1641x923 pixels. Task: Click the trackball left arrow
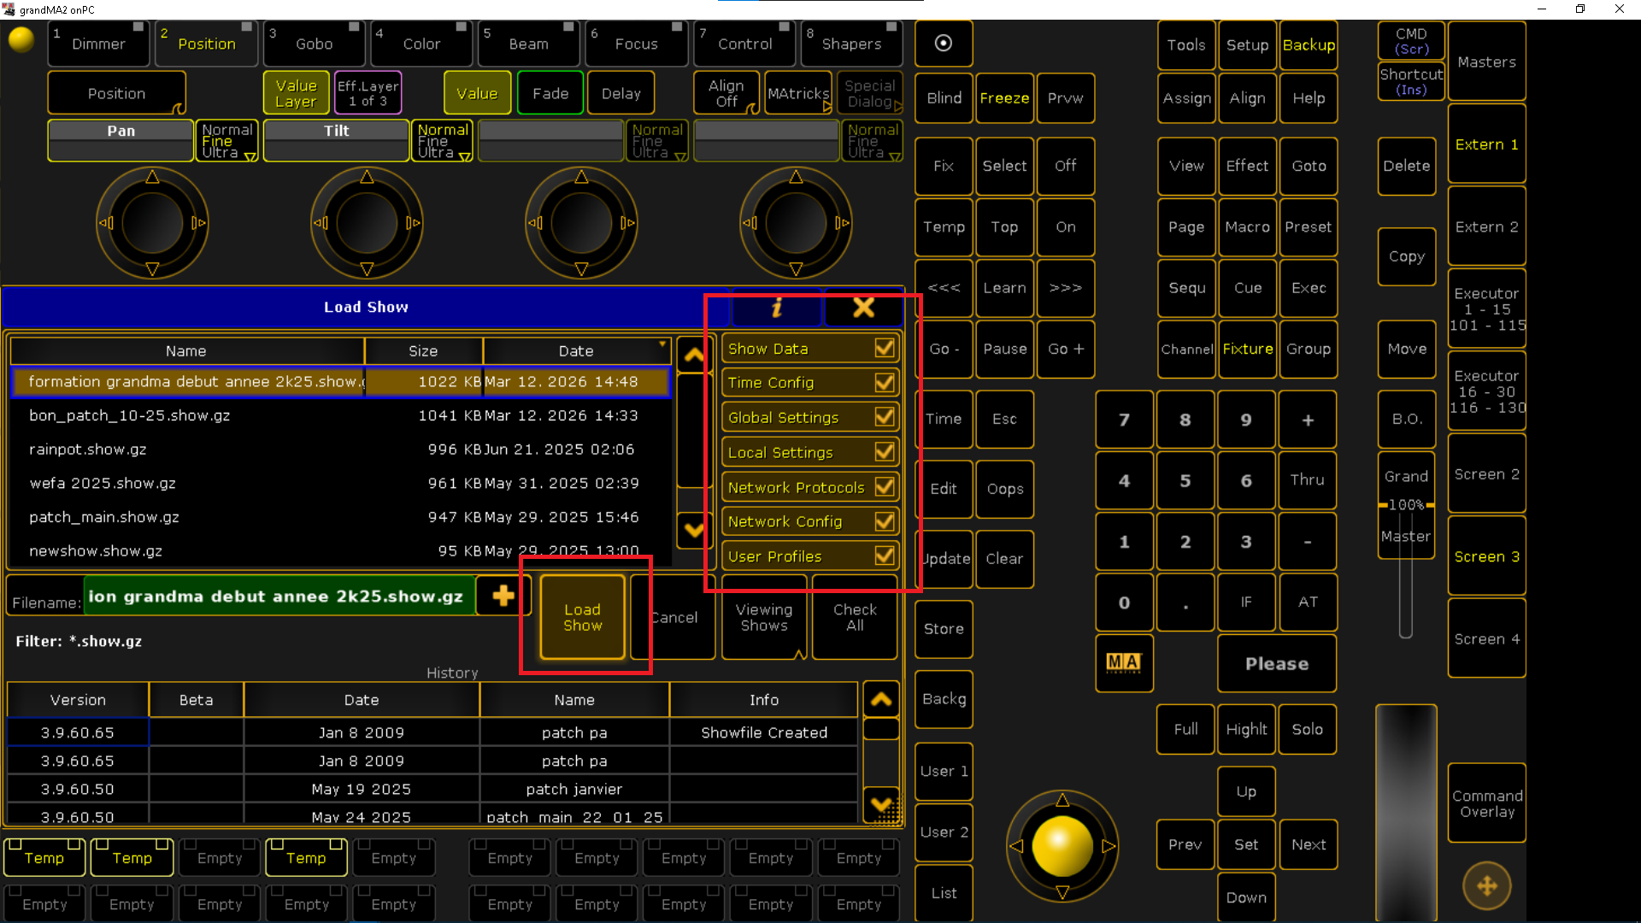pos(1016,846)
